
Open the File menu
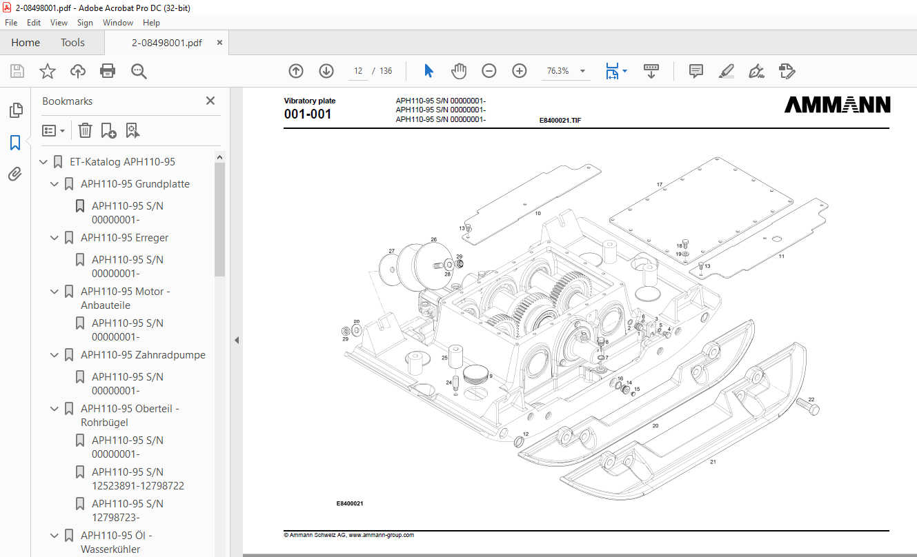11,23
